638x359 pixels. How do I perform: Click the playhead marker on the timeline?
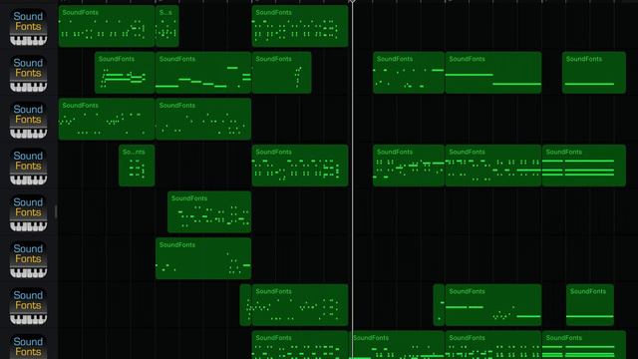click(x=352, y=2)
